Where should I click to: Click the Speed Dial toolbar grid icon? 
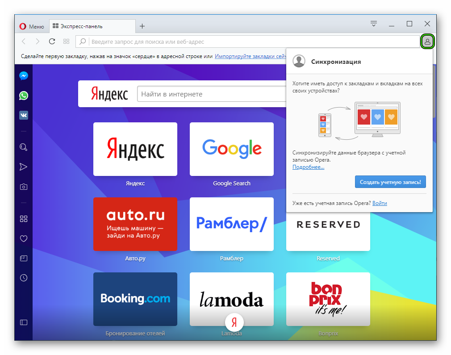point(66,42)
